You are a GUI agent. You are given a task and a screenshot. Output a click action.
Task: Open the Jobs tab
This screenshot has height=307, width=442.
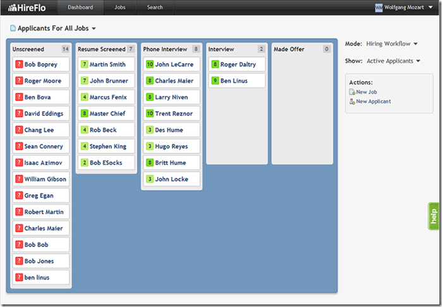120,8
